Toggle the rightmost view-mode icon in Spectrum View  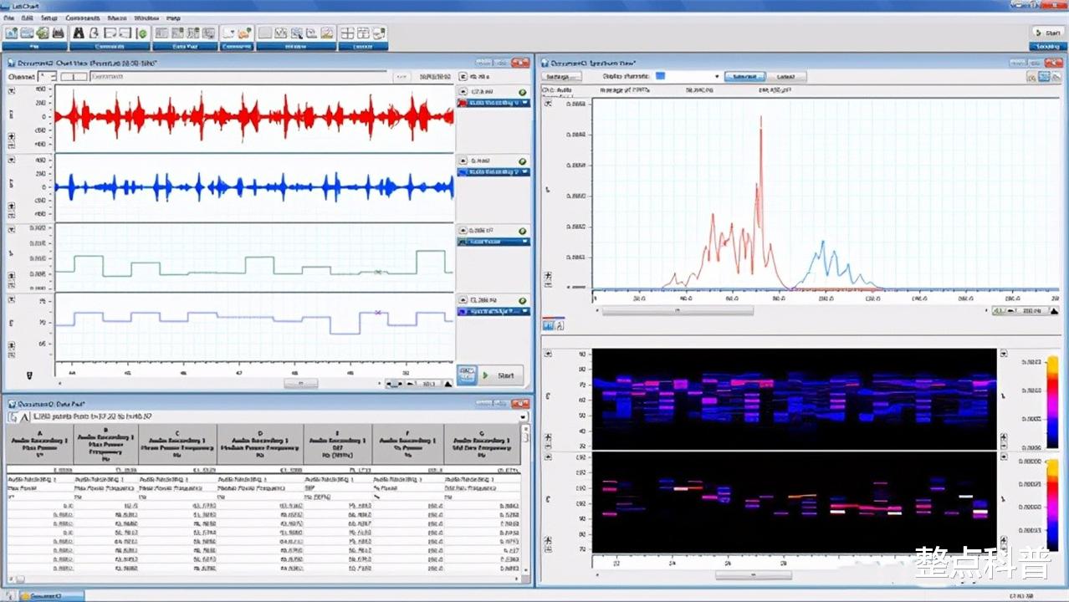tap(1056, 77)
